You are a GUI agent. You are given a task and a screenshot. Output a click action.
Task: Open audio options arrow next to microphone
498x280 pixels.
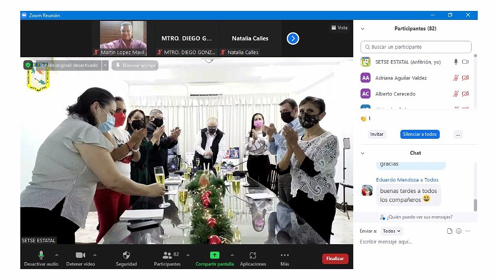point(56,255)
